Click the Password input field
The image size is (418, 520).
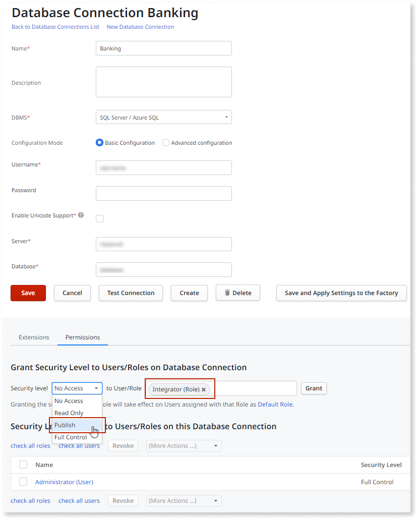click(164, 193)
